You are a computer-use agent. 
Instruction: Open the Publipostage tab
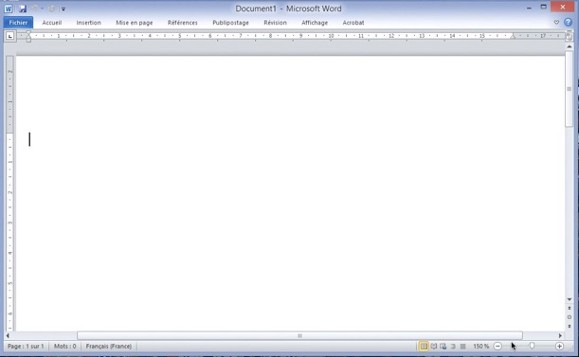[230, 23]
